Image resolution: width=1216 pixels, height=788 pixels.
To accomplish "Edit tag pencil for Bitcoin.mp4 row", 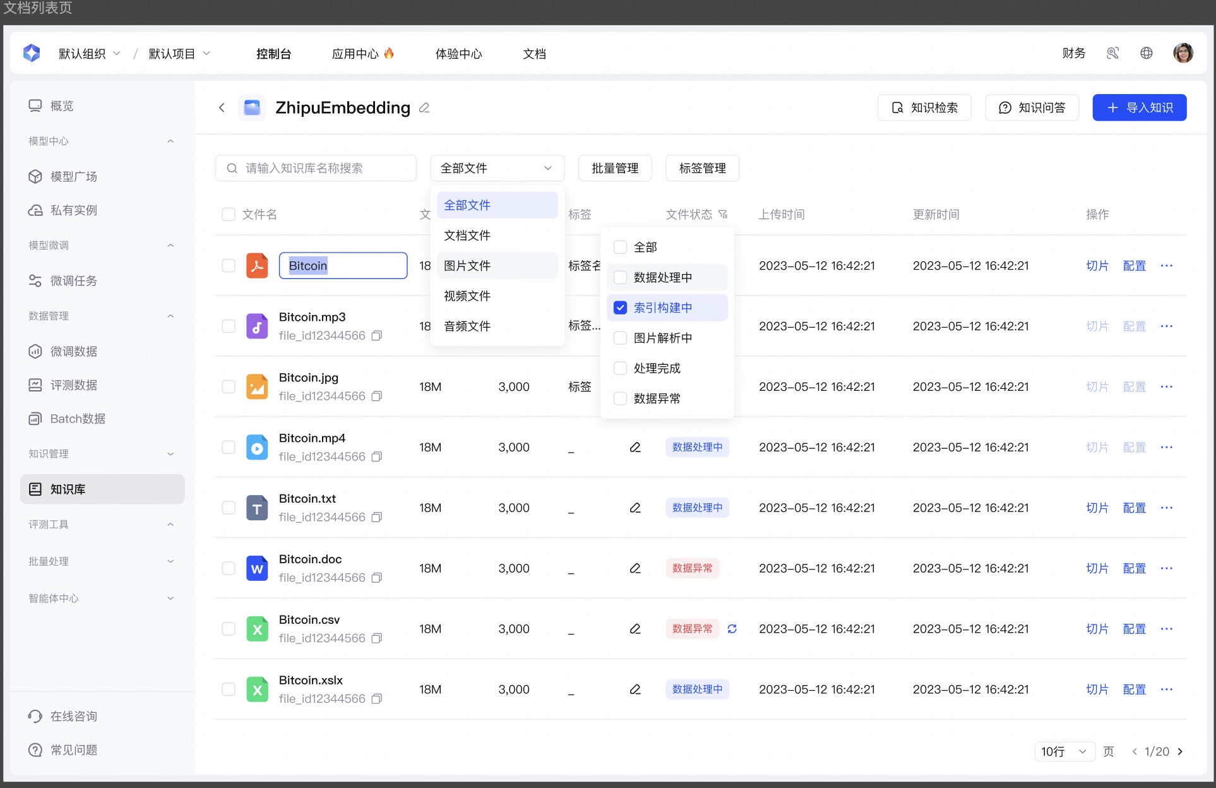I will click(635, 447).
